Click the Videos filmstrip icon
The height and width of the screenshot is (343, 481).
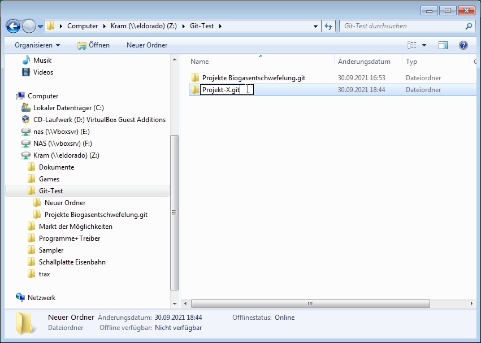click(x=26, y=72)
